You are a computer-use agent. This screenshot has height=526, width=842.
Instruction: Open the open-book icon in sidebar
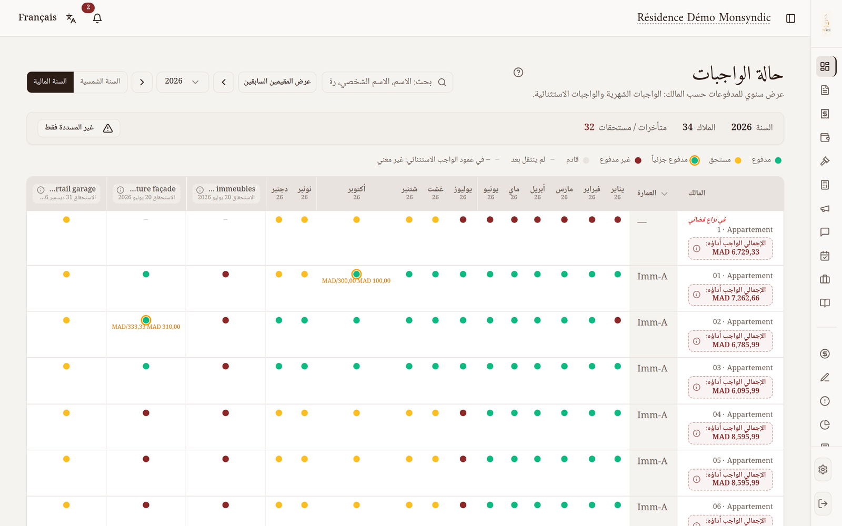[825, 303]
